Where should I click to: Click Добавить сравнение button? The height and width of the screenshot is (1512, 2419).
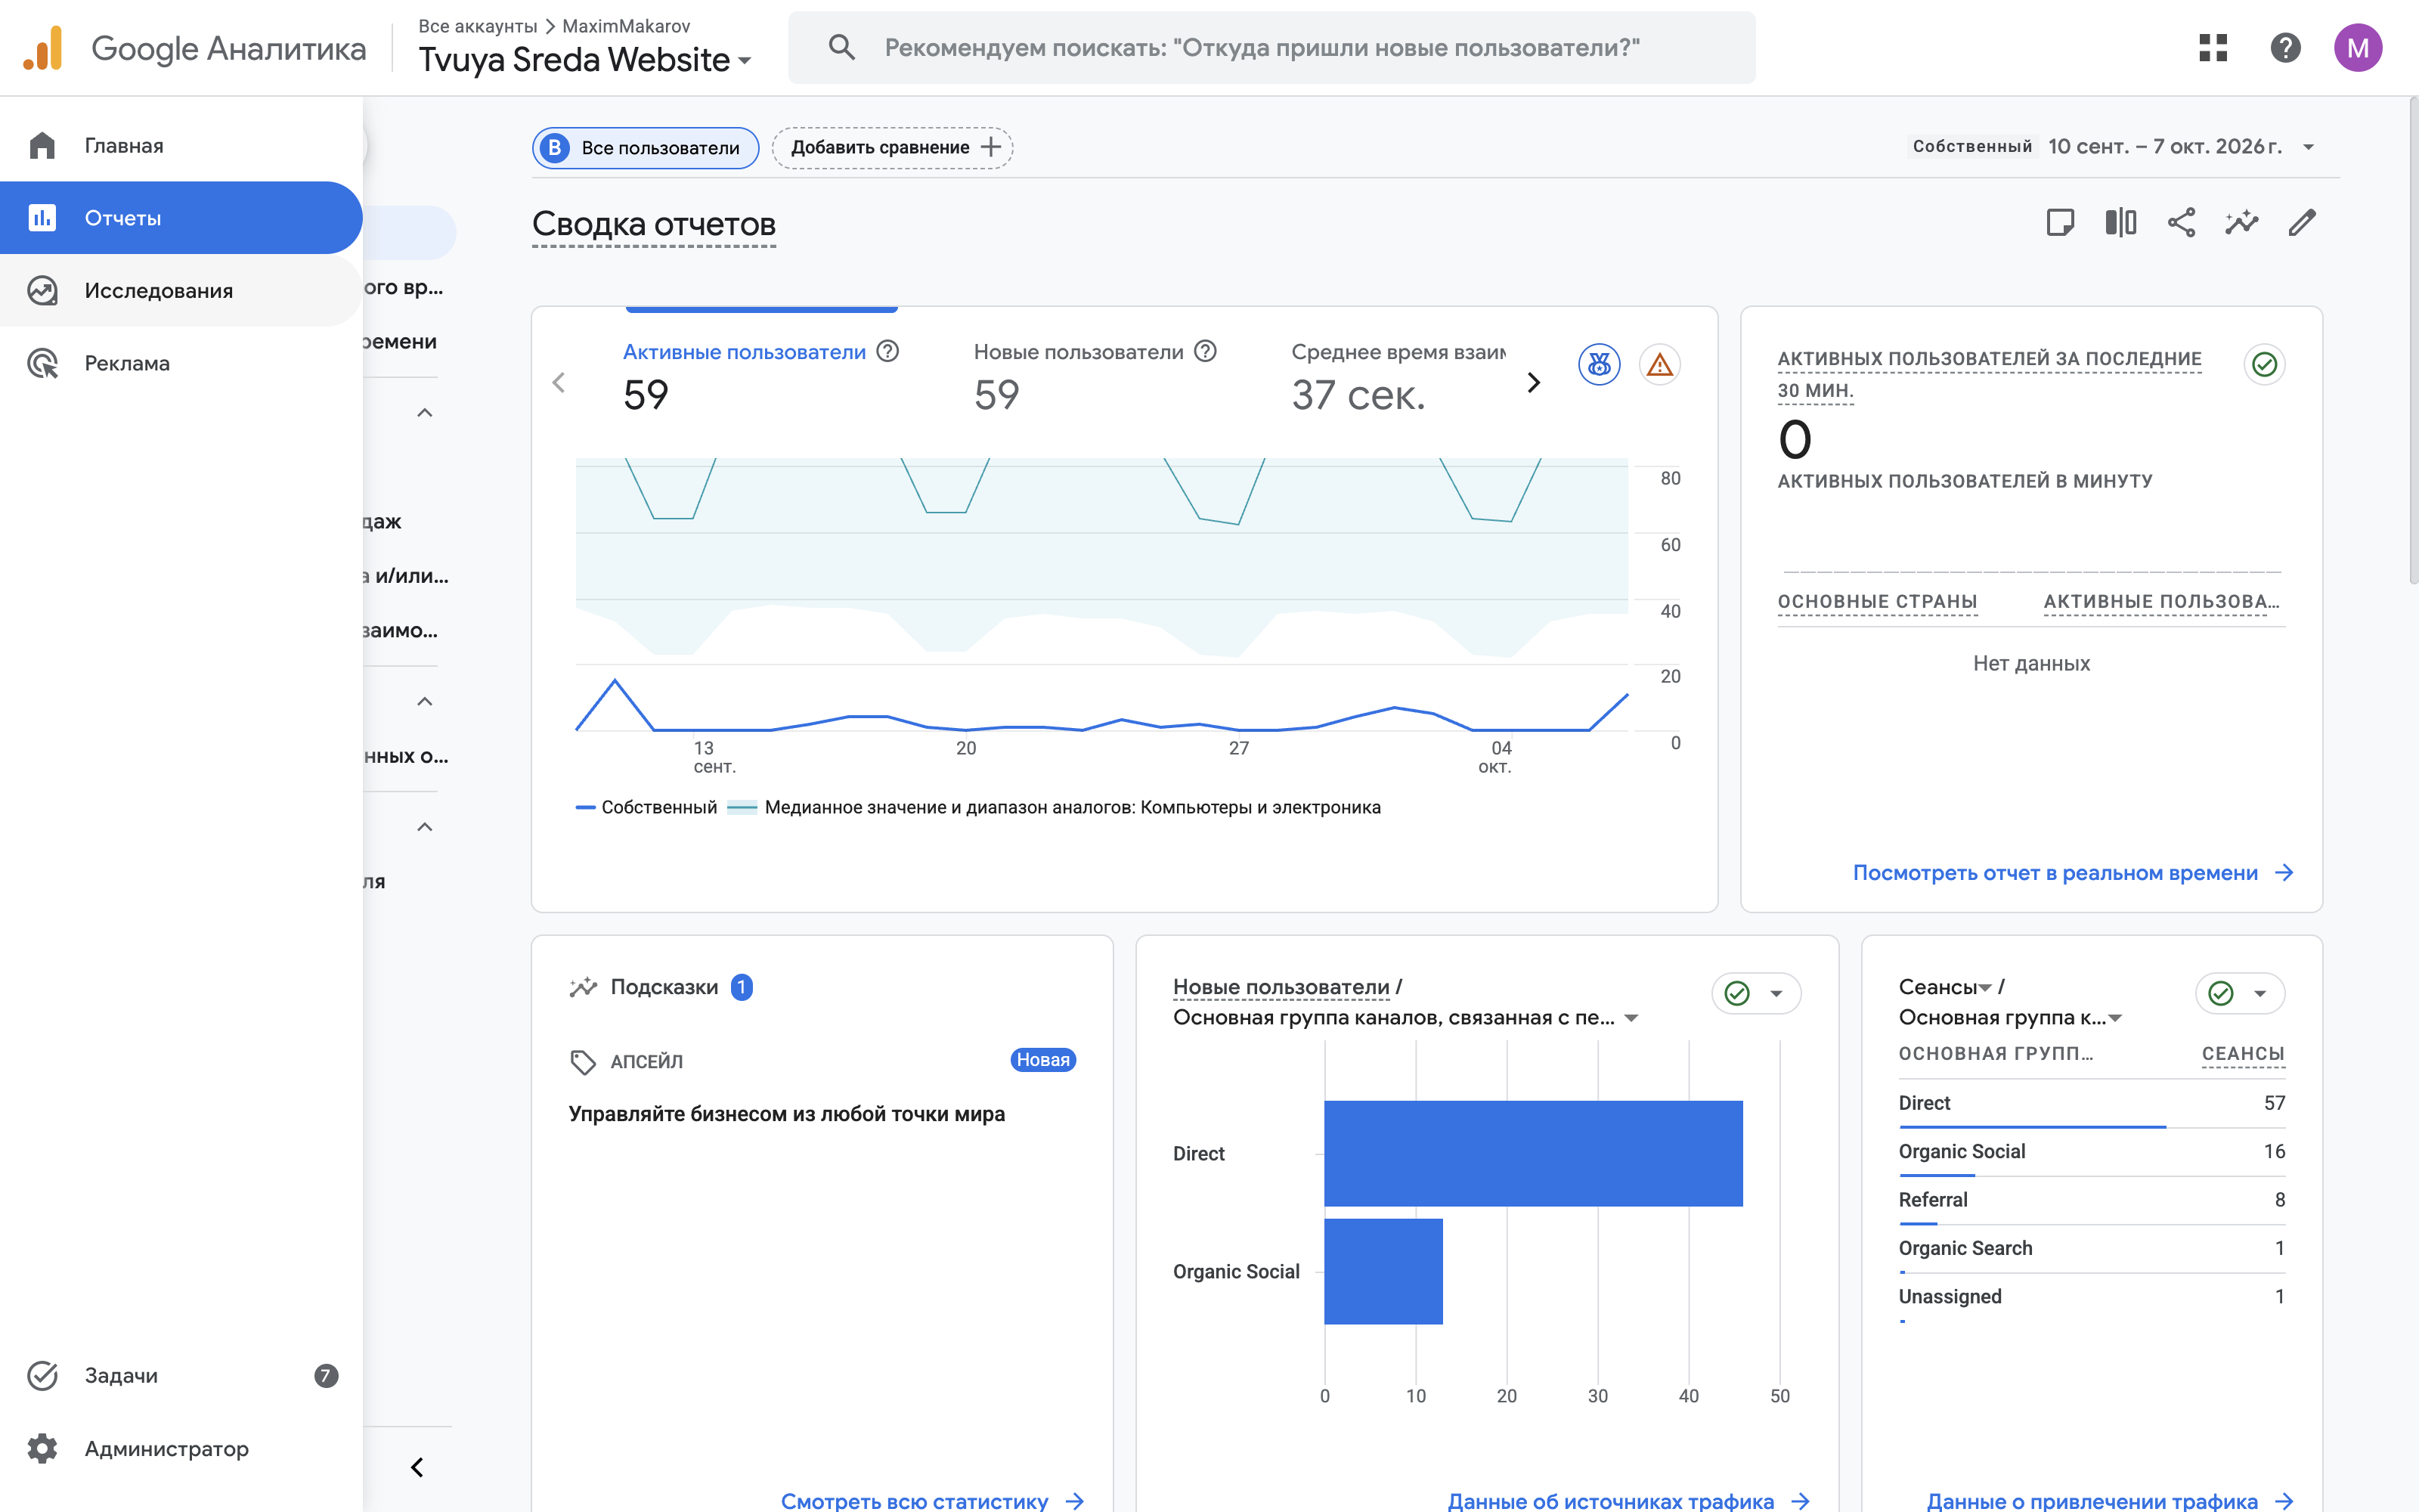coord(892,147)
